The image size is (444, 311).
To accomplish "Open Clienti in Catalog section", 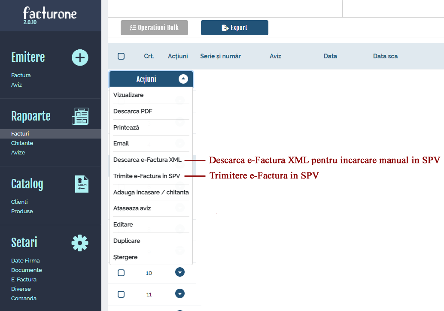I will click(x=19, y=202).
